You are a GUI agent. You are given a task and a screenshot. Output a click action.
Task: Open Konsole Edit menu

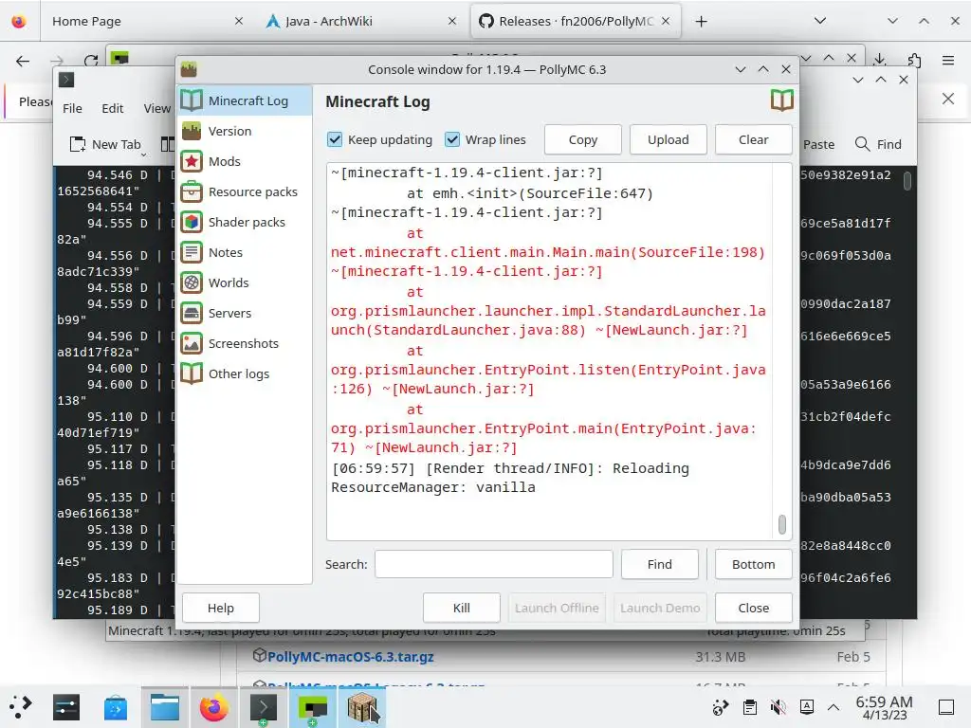pyautogui.click(x=113, y=108)
